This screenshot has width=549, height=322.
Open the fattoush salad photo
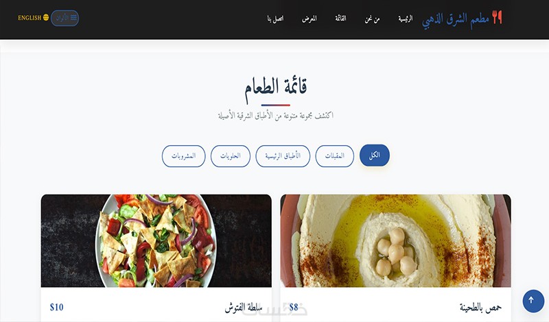tap(156, 241)
